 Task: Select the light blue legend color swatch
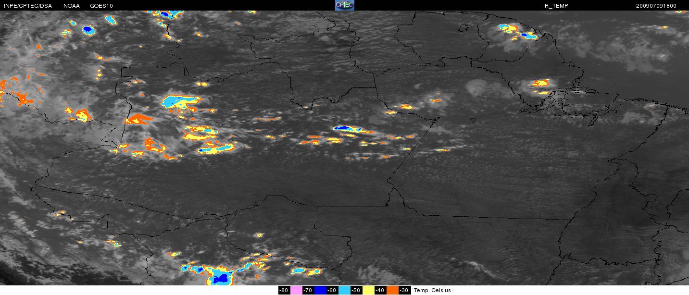[344, 290]
